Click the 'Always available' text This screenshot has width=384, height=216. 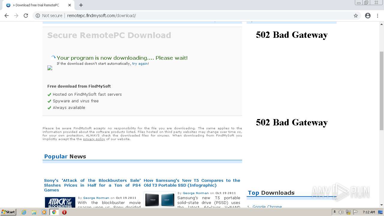click(69, 107)
